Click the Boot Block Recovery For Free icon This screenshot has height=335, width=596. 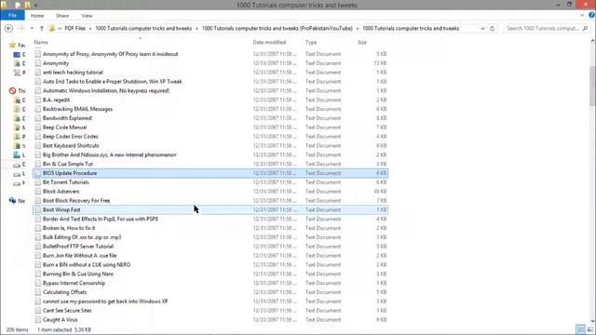pos(37,201)
